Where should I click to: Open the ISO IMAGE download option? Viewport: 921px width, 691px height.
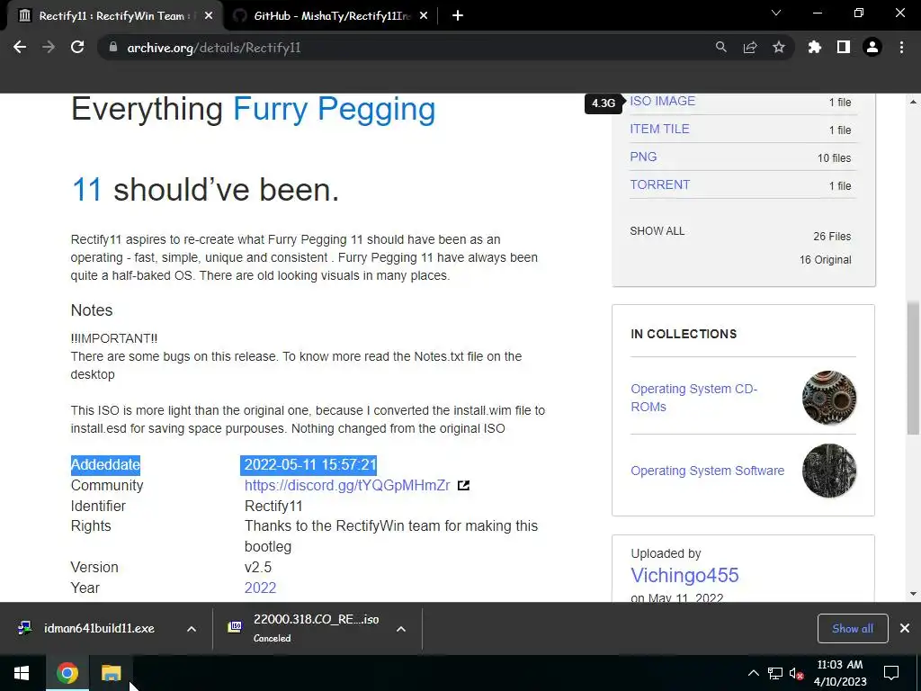pyautogui.click(x=663, y=101)
